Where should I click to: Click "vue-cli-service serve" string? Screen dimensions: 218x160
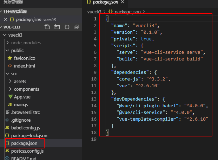coord(172,52)
